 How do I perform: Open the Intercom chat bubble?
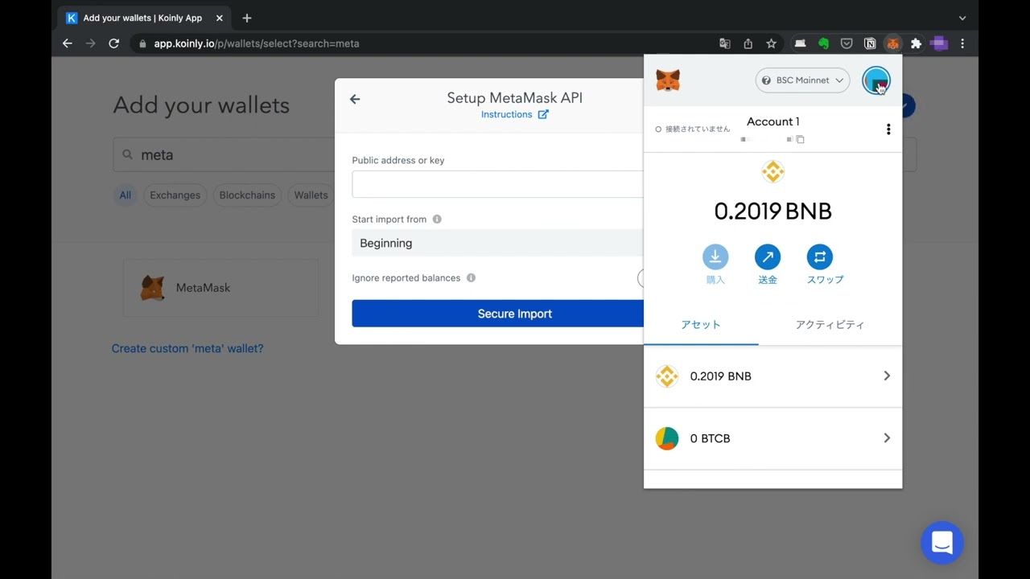tap(941, 542)
